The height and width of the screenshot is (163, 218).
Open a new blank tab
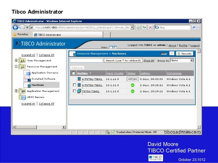(x=107, y=35)
